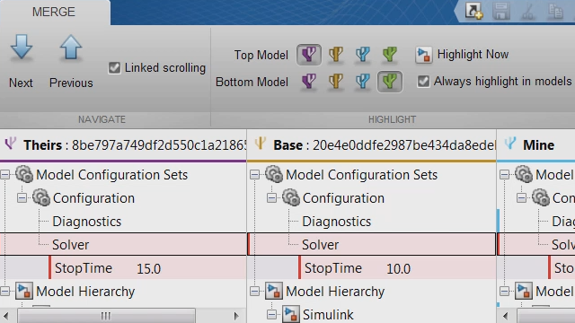Select Model Configuration Sets gear icon in Theirs pane
This screenshot has width=575, height=323.
[24, 174]
